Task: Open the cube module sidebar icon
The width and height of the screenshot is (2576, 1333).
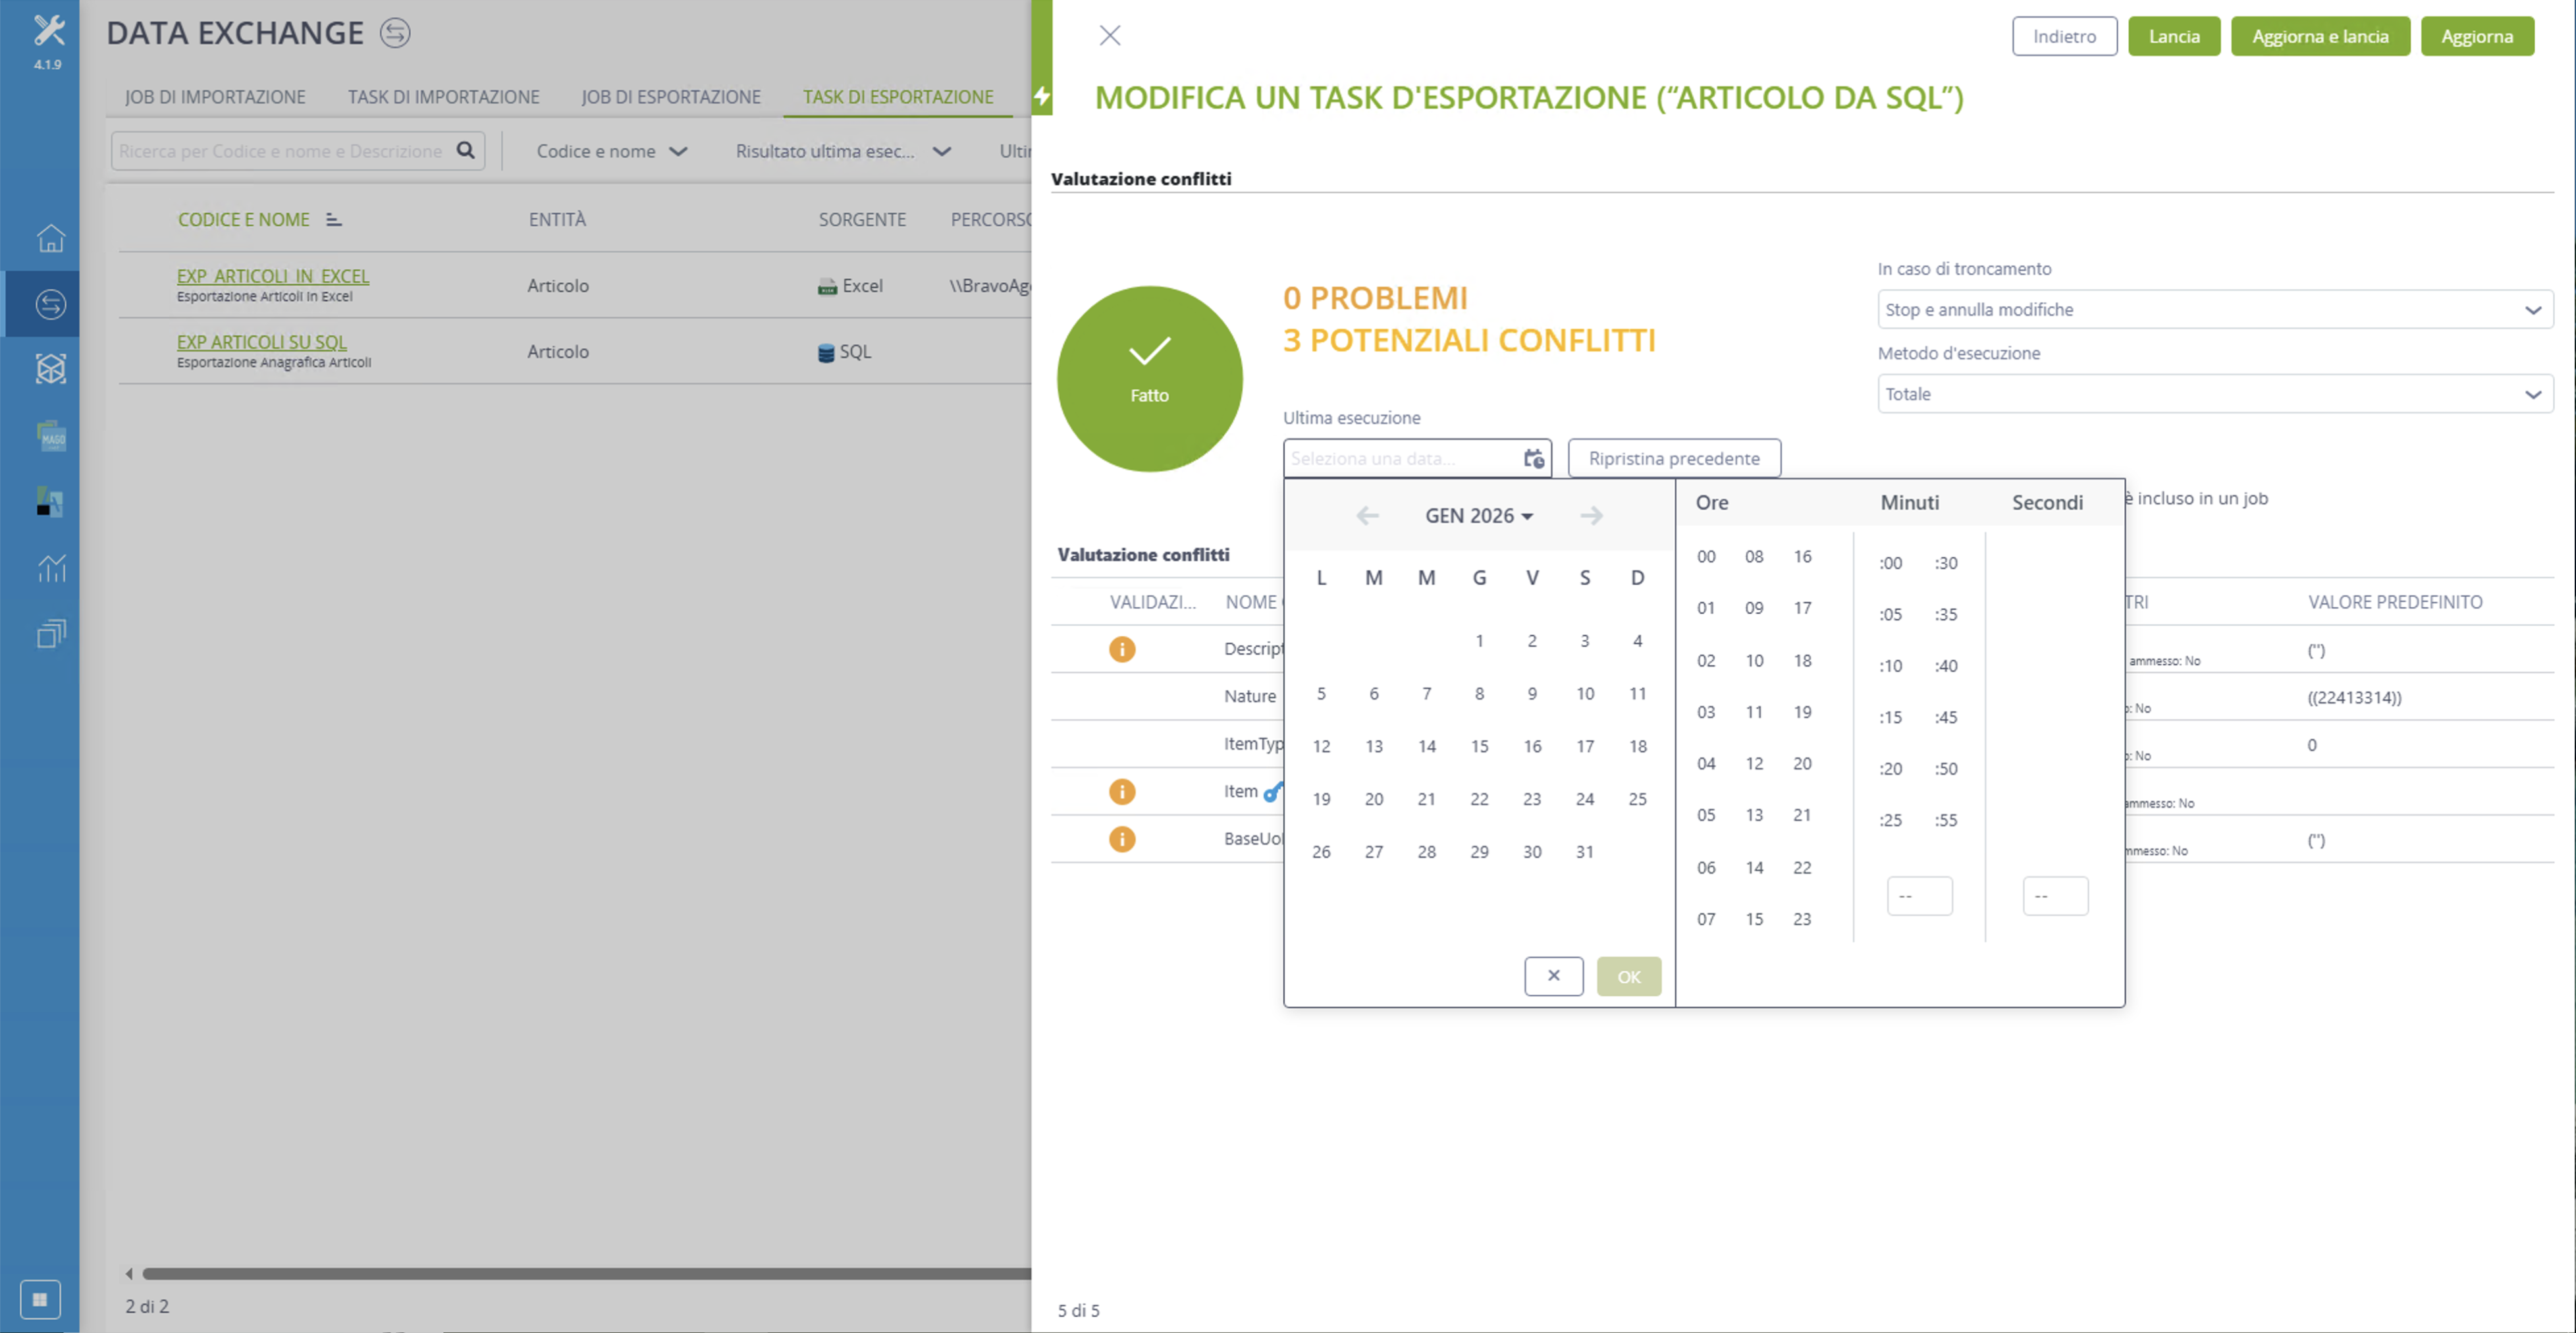Action: coord(51,370)
